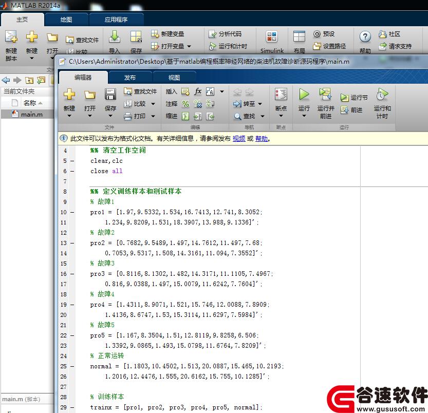Click Run and Time (运行和计时) in main toolbar
The width and height of the screenshot is (428, 413).
228,46
